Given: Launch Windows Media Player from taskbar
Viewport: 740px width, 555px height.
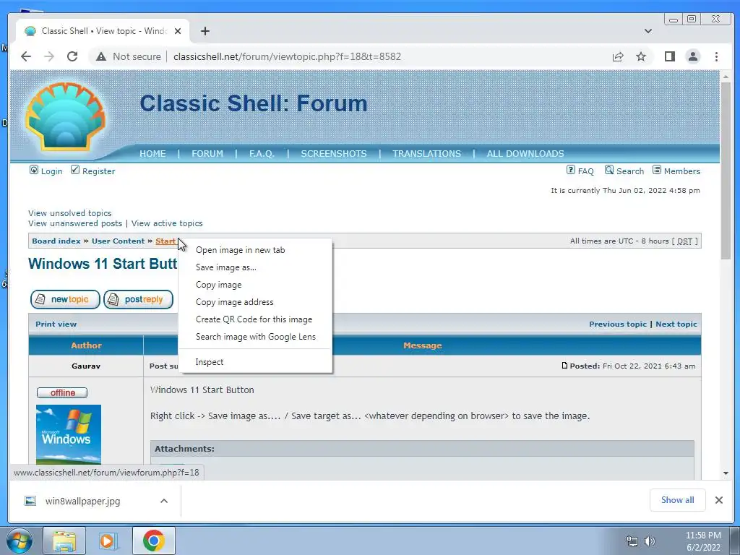Looking at the screenshot, I should [x=108, y=541].
